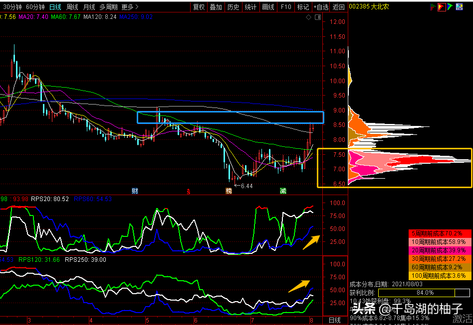The height and width of the screenshot is (325, 473).
Task: Switch to the 周线 weekly tab
Action: click(x=72, y=7)
